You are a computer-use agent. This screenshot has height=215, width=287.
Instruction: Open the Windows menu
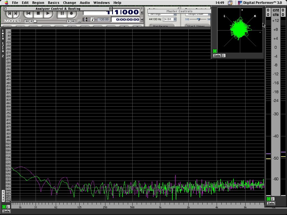(101, 3)
